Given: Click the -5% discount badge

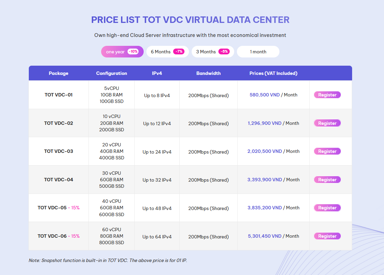Looking at the screenshot, I should 224,52.
